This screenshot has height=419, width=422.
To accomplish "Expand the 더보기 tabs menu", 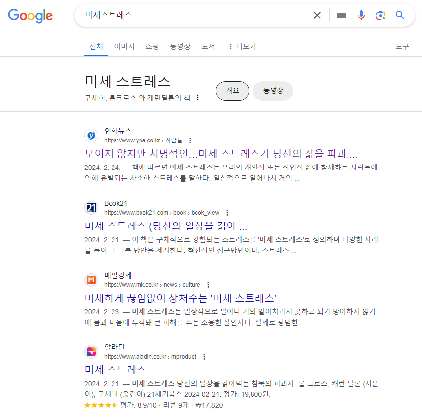I will coord(243,46).
